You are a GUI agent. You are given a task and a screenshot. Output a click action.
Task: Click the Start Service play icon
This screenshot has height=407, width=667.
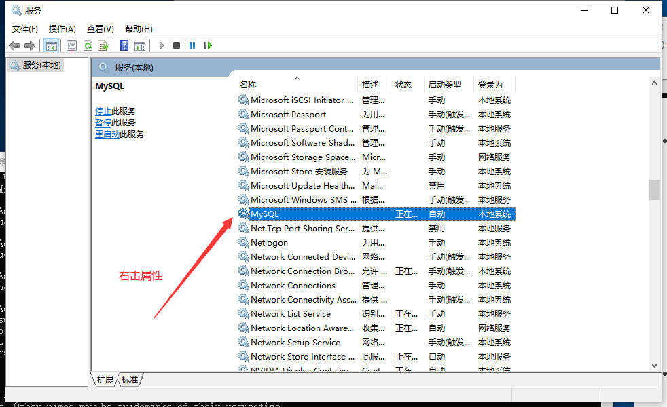(162, 45)
